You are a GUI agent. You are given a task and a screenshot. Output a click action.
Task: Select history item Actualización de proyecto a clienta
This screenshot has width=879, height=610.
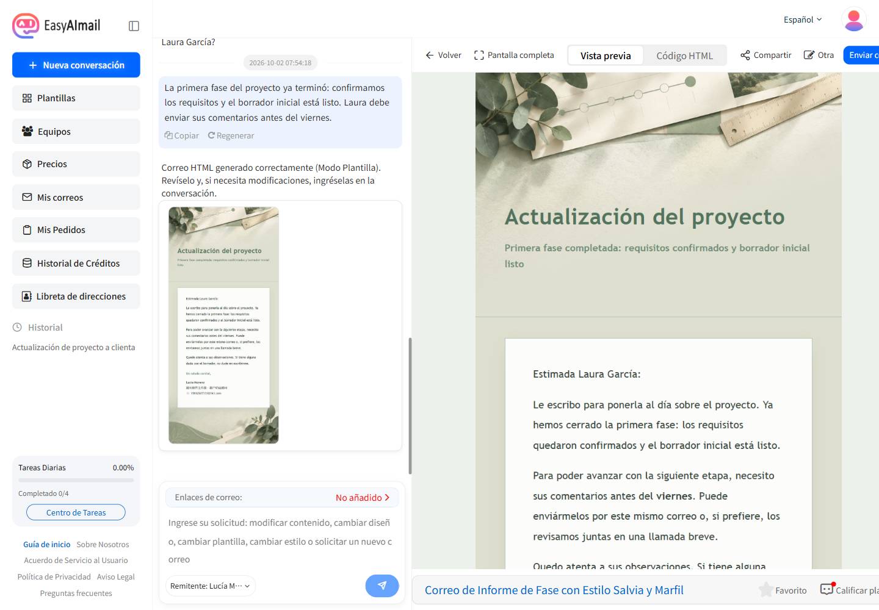(x=74, y=347)
